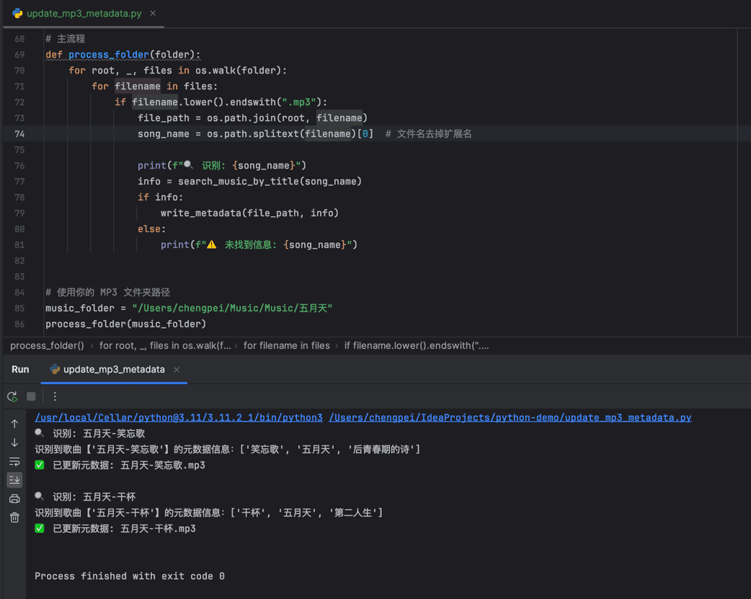The image size is (751, 599).
Task: Click the 'else:' keyword on line 80
Action: coord(151,229)
